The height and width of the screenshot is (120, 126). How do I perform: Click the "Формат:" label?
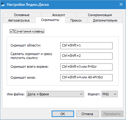point(94,94)
